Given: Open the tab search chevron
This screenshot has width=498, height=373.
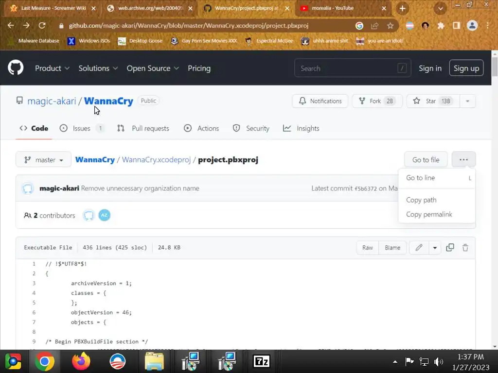Looking at the screenshot, I should click(x=441, y=9).
